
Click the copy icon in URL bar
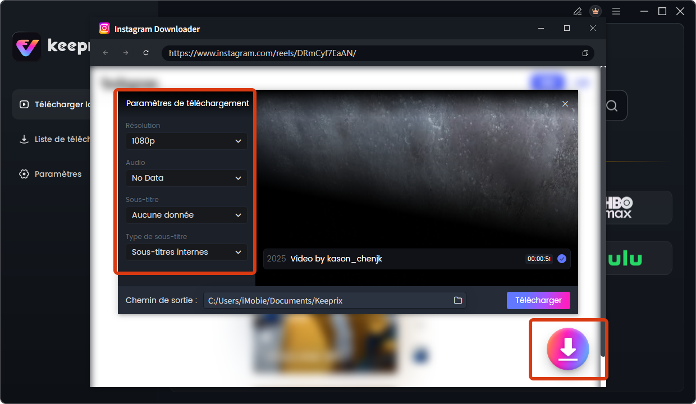(x=585, y=53)
